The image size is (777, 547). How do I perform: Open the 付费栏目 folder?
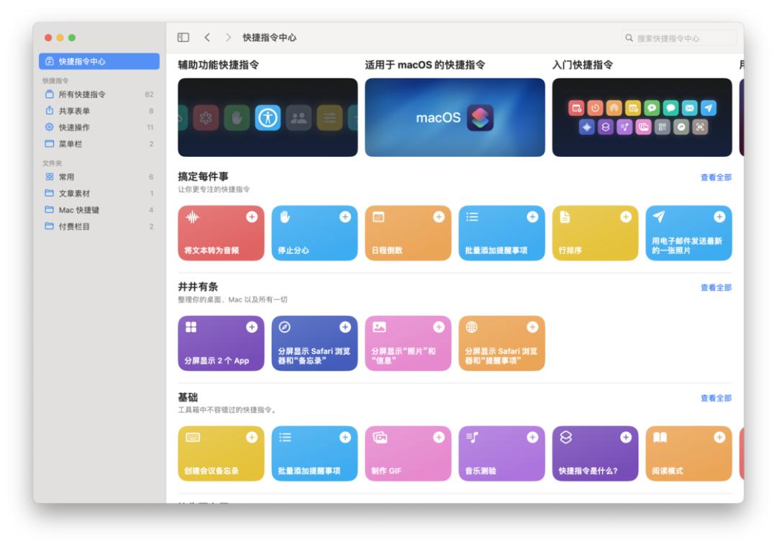click(99, 226)
